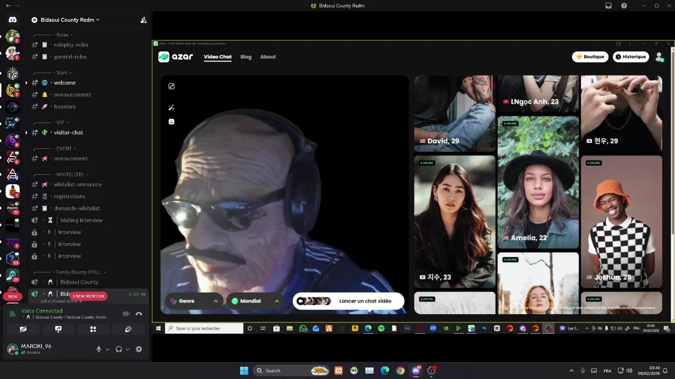The height and width of the screenshot is (379, 675).
Task: Open the Historique button on Azar
Action: click(x=631, y=57)
